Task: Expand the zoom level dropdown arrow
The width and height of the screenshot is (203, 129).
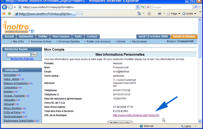Action: click(x=196, y=126)
